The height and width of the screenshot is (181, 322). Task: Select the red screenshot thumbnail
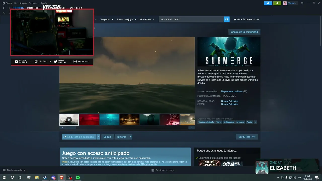tap(89, 120)
